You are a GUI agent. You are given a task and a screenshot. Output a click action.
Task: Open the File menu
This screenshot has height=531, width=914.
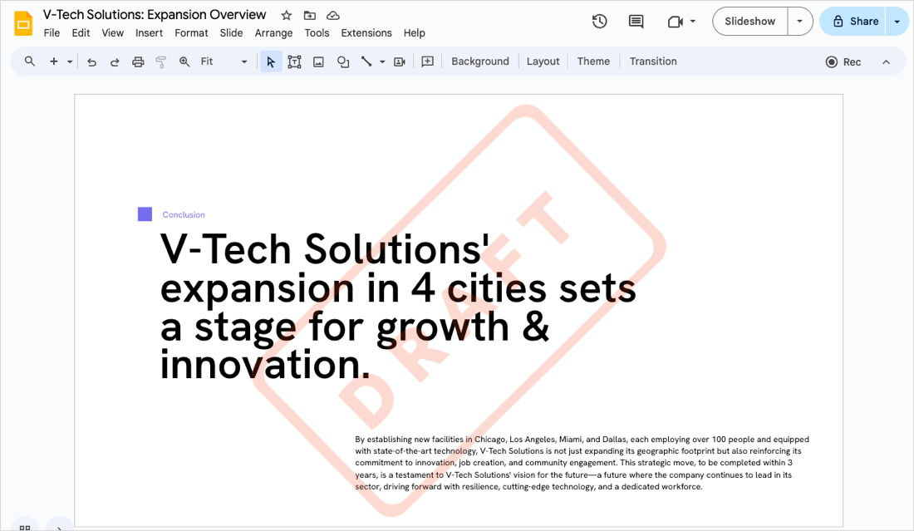52,32
